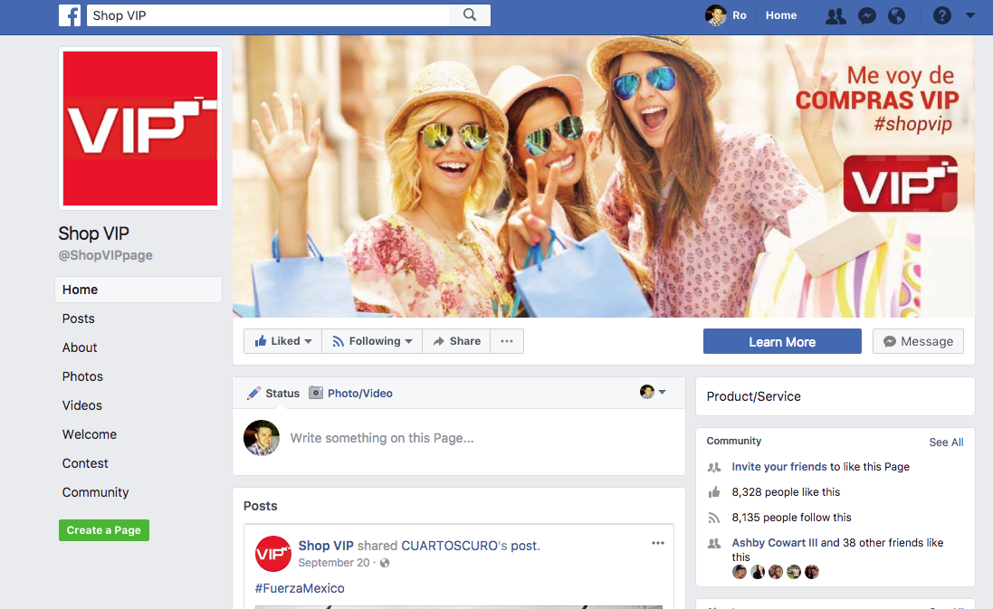
Task: Click See All in the Community card
Action: 946,442
